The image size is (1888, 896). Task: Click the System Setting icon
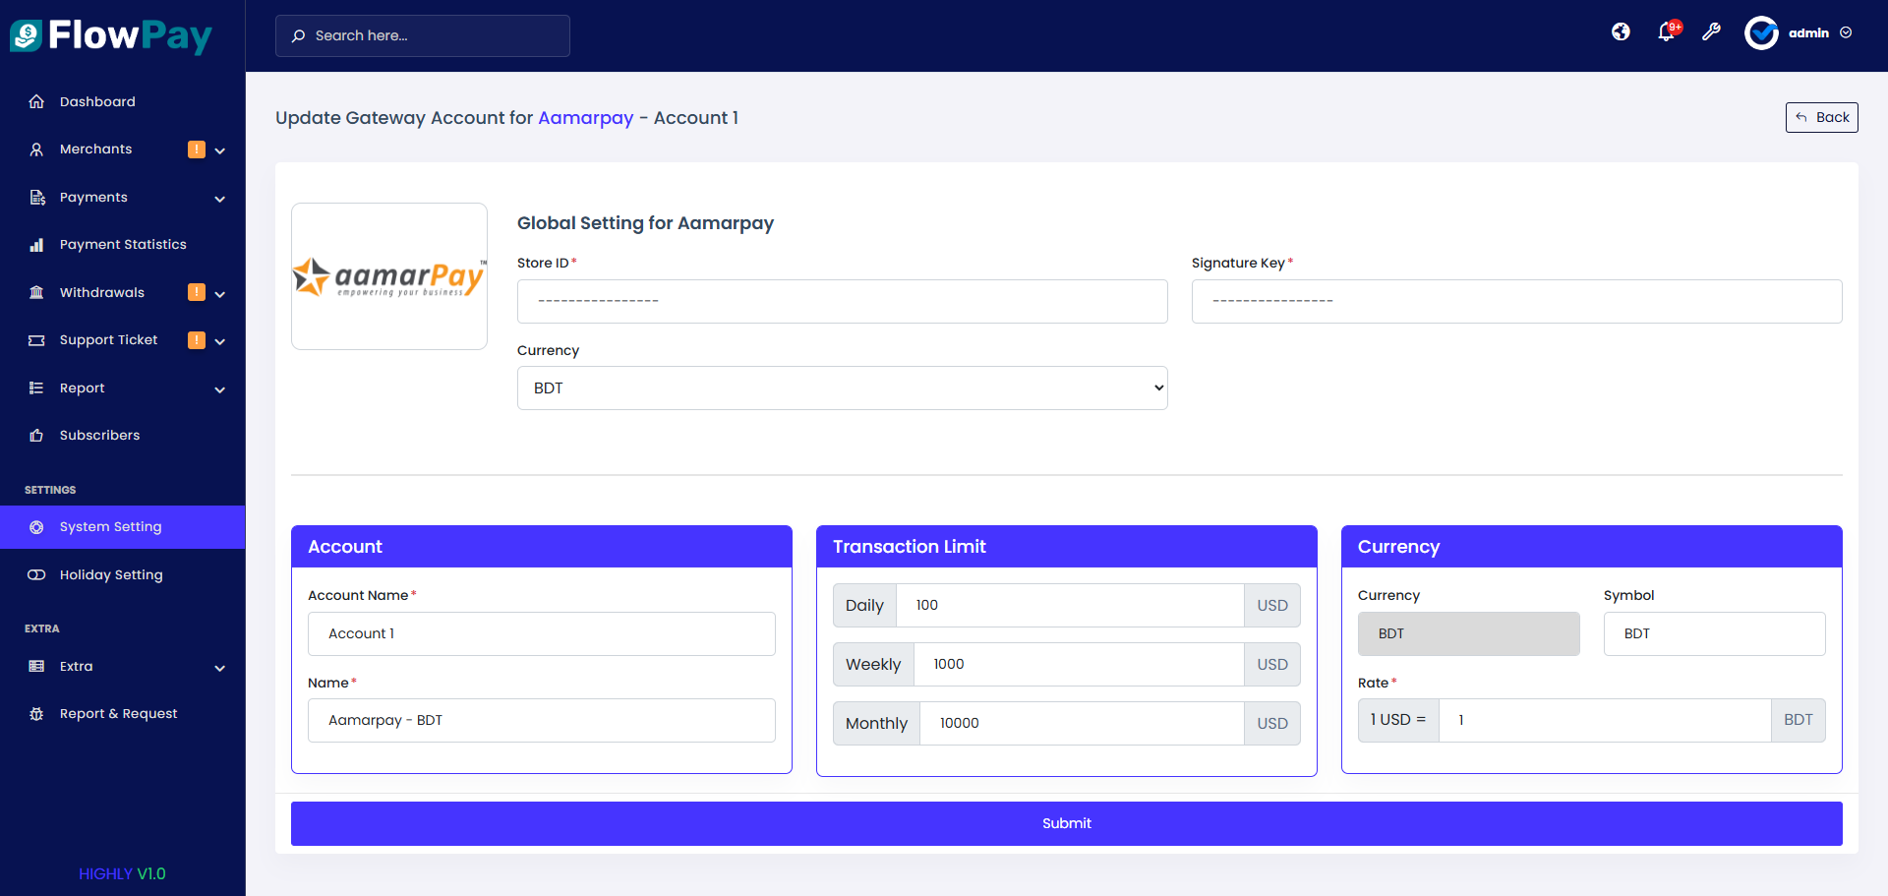click(x=36, y=527)
